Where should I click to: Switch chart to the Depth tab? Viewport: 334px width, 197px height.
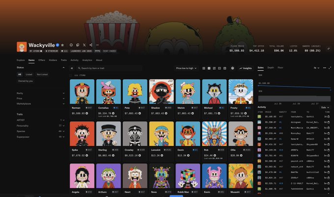pyautogui.click(x=271, y=67)
